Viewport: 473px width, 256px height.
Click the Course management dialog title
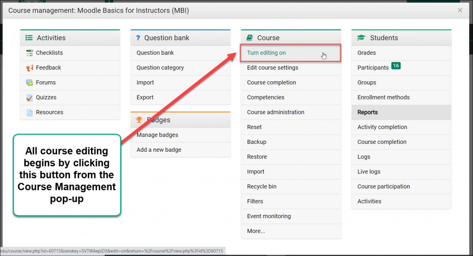pyautogui.click(x=99, y=11)
